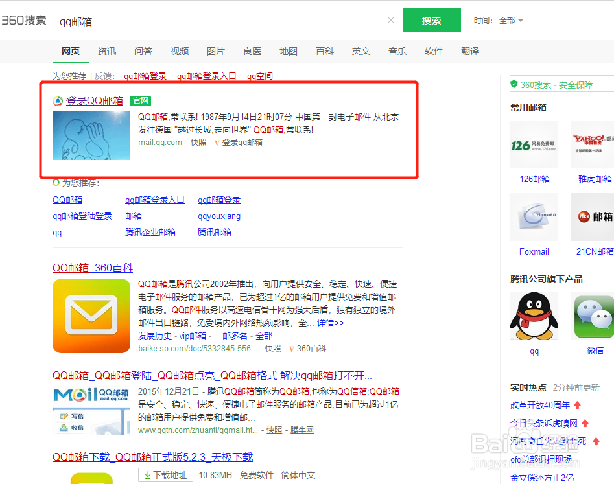Click the 反馈 link

(x=103, y=76)
